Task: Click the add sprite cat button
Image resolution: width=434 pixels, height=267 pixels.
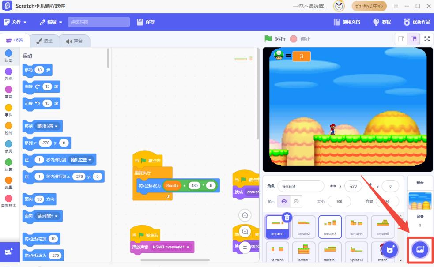Action: click(x=389, y=250)
